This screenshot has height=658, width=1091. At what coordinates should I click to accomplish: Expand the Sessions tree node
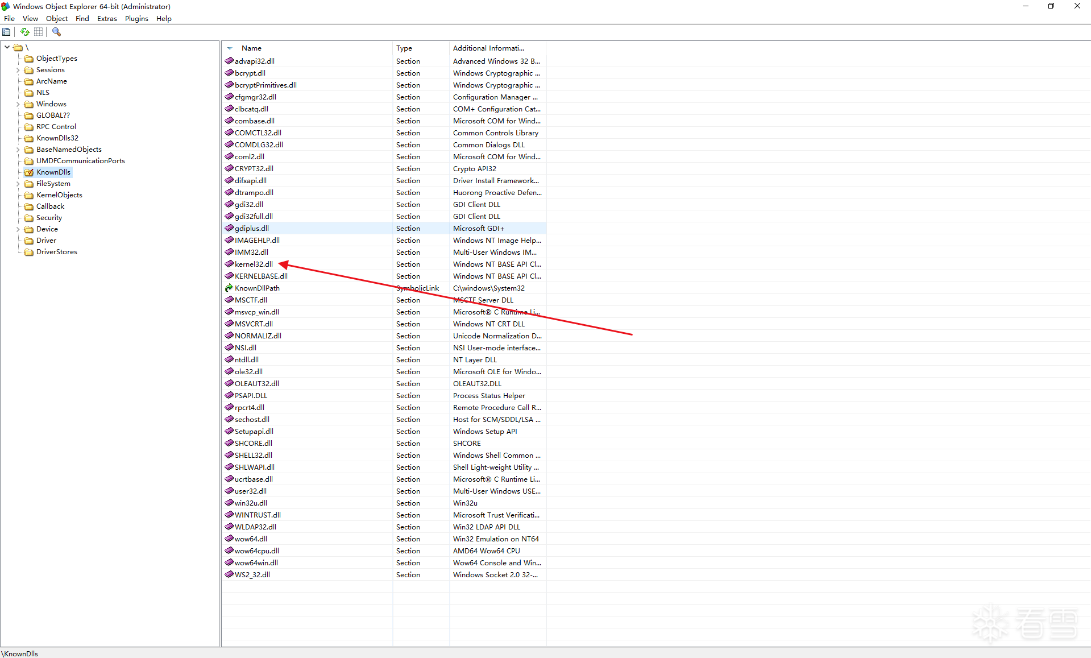point(18,70)
